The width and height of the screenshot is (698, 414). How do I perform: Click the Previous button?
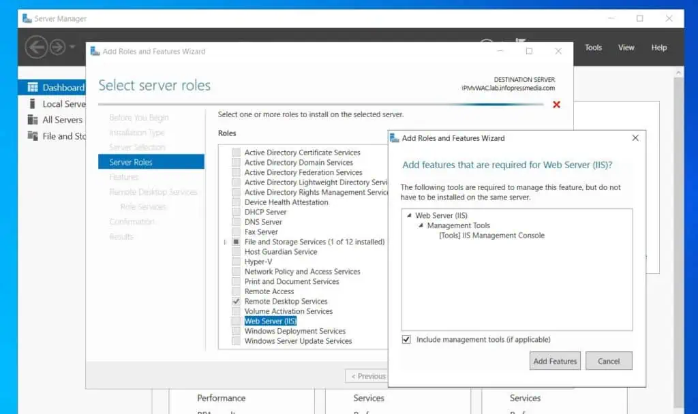pos(367,376)
